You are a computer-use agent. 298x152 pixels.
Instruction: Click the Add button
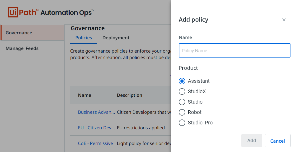(252, 141)
